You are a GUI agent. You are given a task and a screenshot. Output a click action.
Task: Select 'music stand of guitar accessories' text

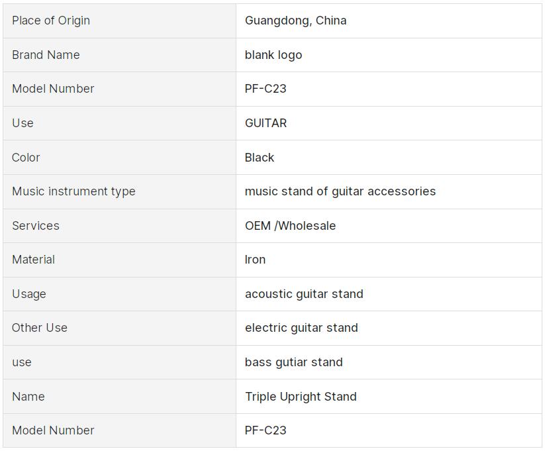pos(340,191)
